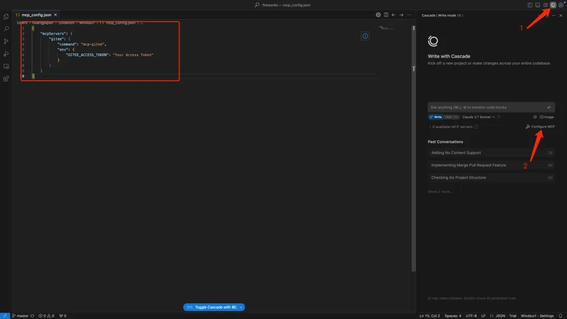Open the Source Control view

point(6,41)
